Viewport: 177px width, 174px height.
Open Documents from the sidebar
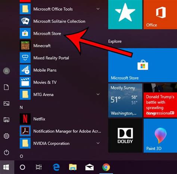click(x=6, y=87)
